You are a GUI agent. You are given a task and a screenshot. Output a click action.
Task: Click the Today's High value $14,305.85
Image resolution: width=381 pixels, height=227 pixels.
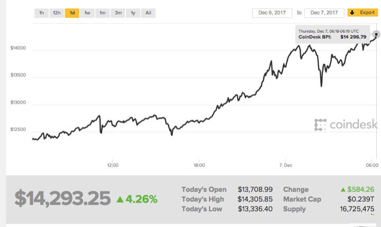click(x=255, y=199)
